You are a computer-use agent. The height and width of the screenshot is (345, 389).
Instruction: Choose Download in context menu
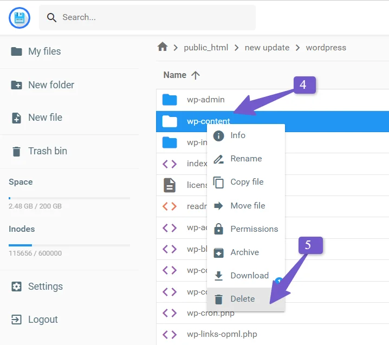pyautogui.click(x=246, y=276)
